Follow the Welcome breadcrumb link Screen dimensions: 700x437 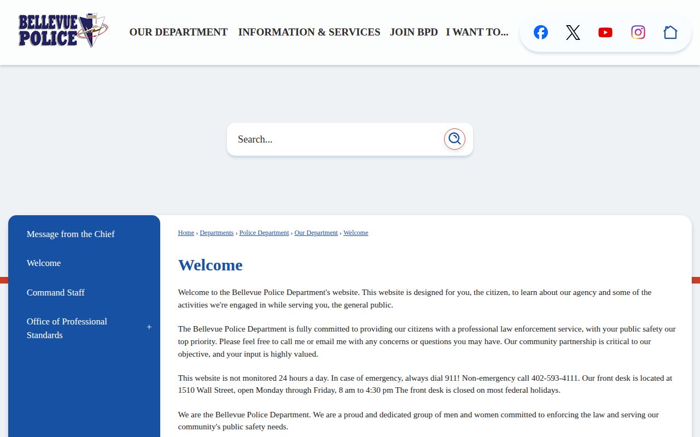[x=355, y=233]
